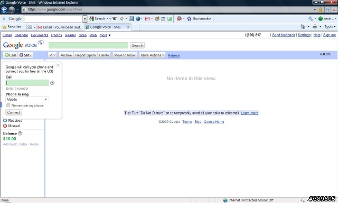The height and width of the screenshot is (203, 338).
Task: Open the kevin account dropdown in toolbar
Action: coord(327,19)
